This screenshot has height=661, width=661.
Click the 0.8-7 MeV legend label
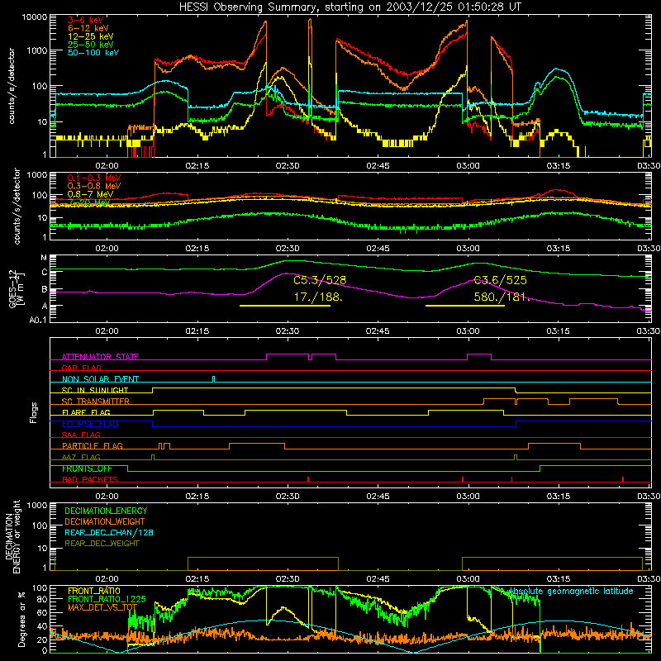pyautogui.click(x=90, y=194)
